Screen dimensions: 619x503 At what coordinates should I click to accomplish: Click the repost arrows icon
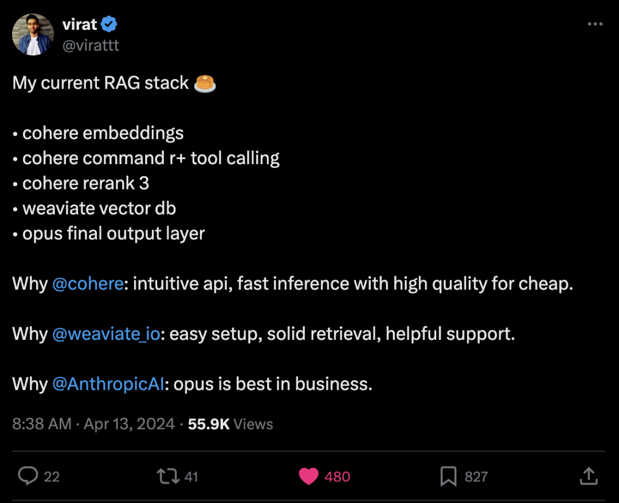168,476
